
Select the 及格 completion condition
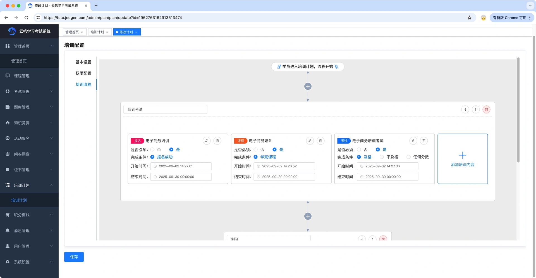359,157
